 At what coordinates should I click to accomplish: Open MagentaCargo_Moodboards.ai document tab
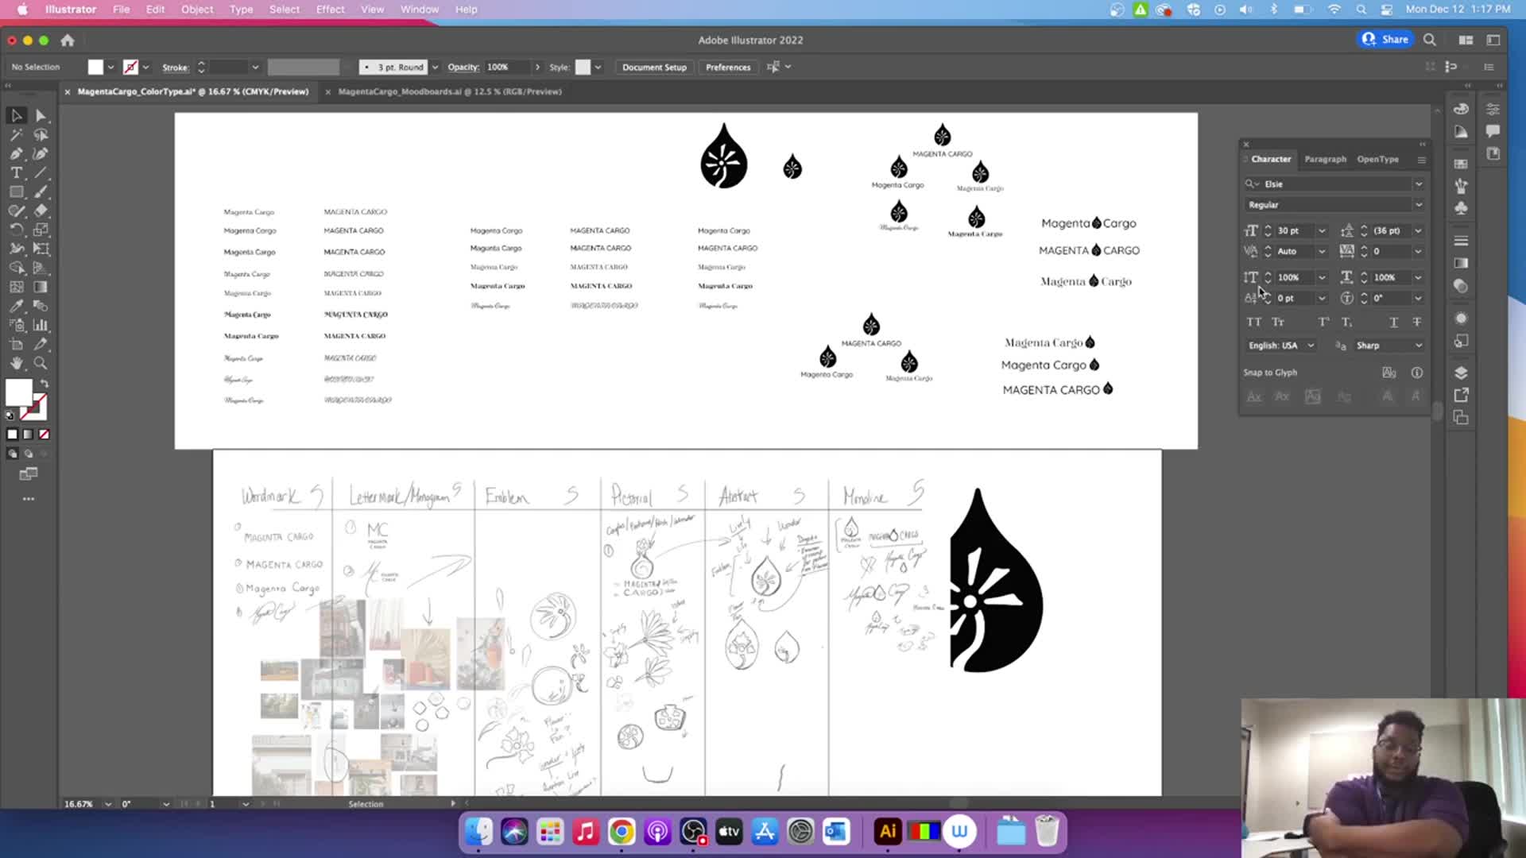coord(450,91)
